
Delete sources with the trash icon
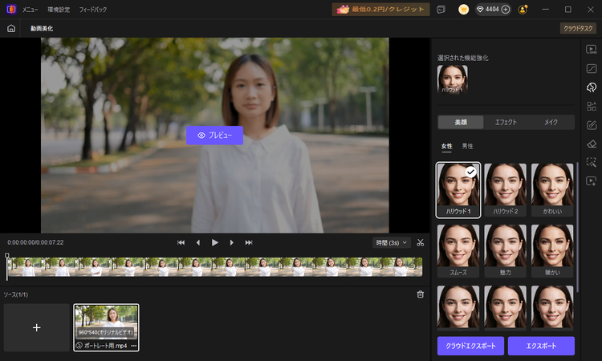[421, 294]
